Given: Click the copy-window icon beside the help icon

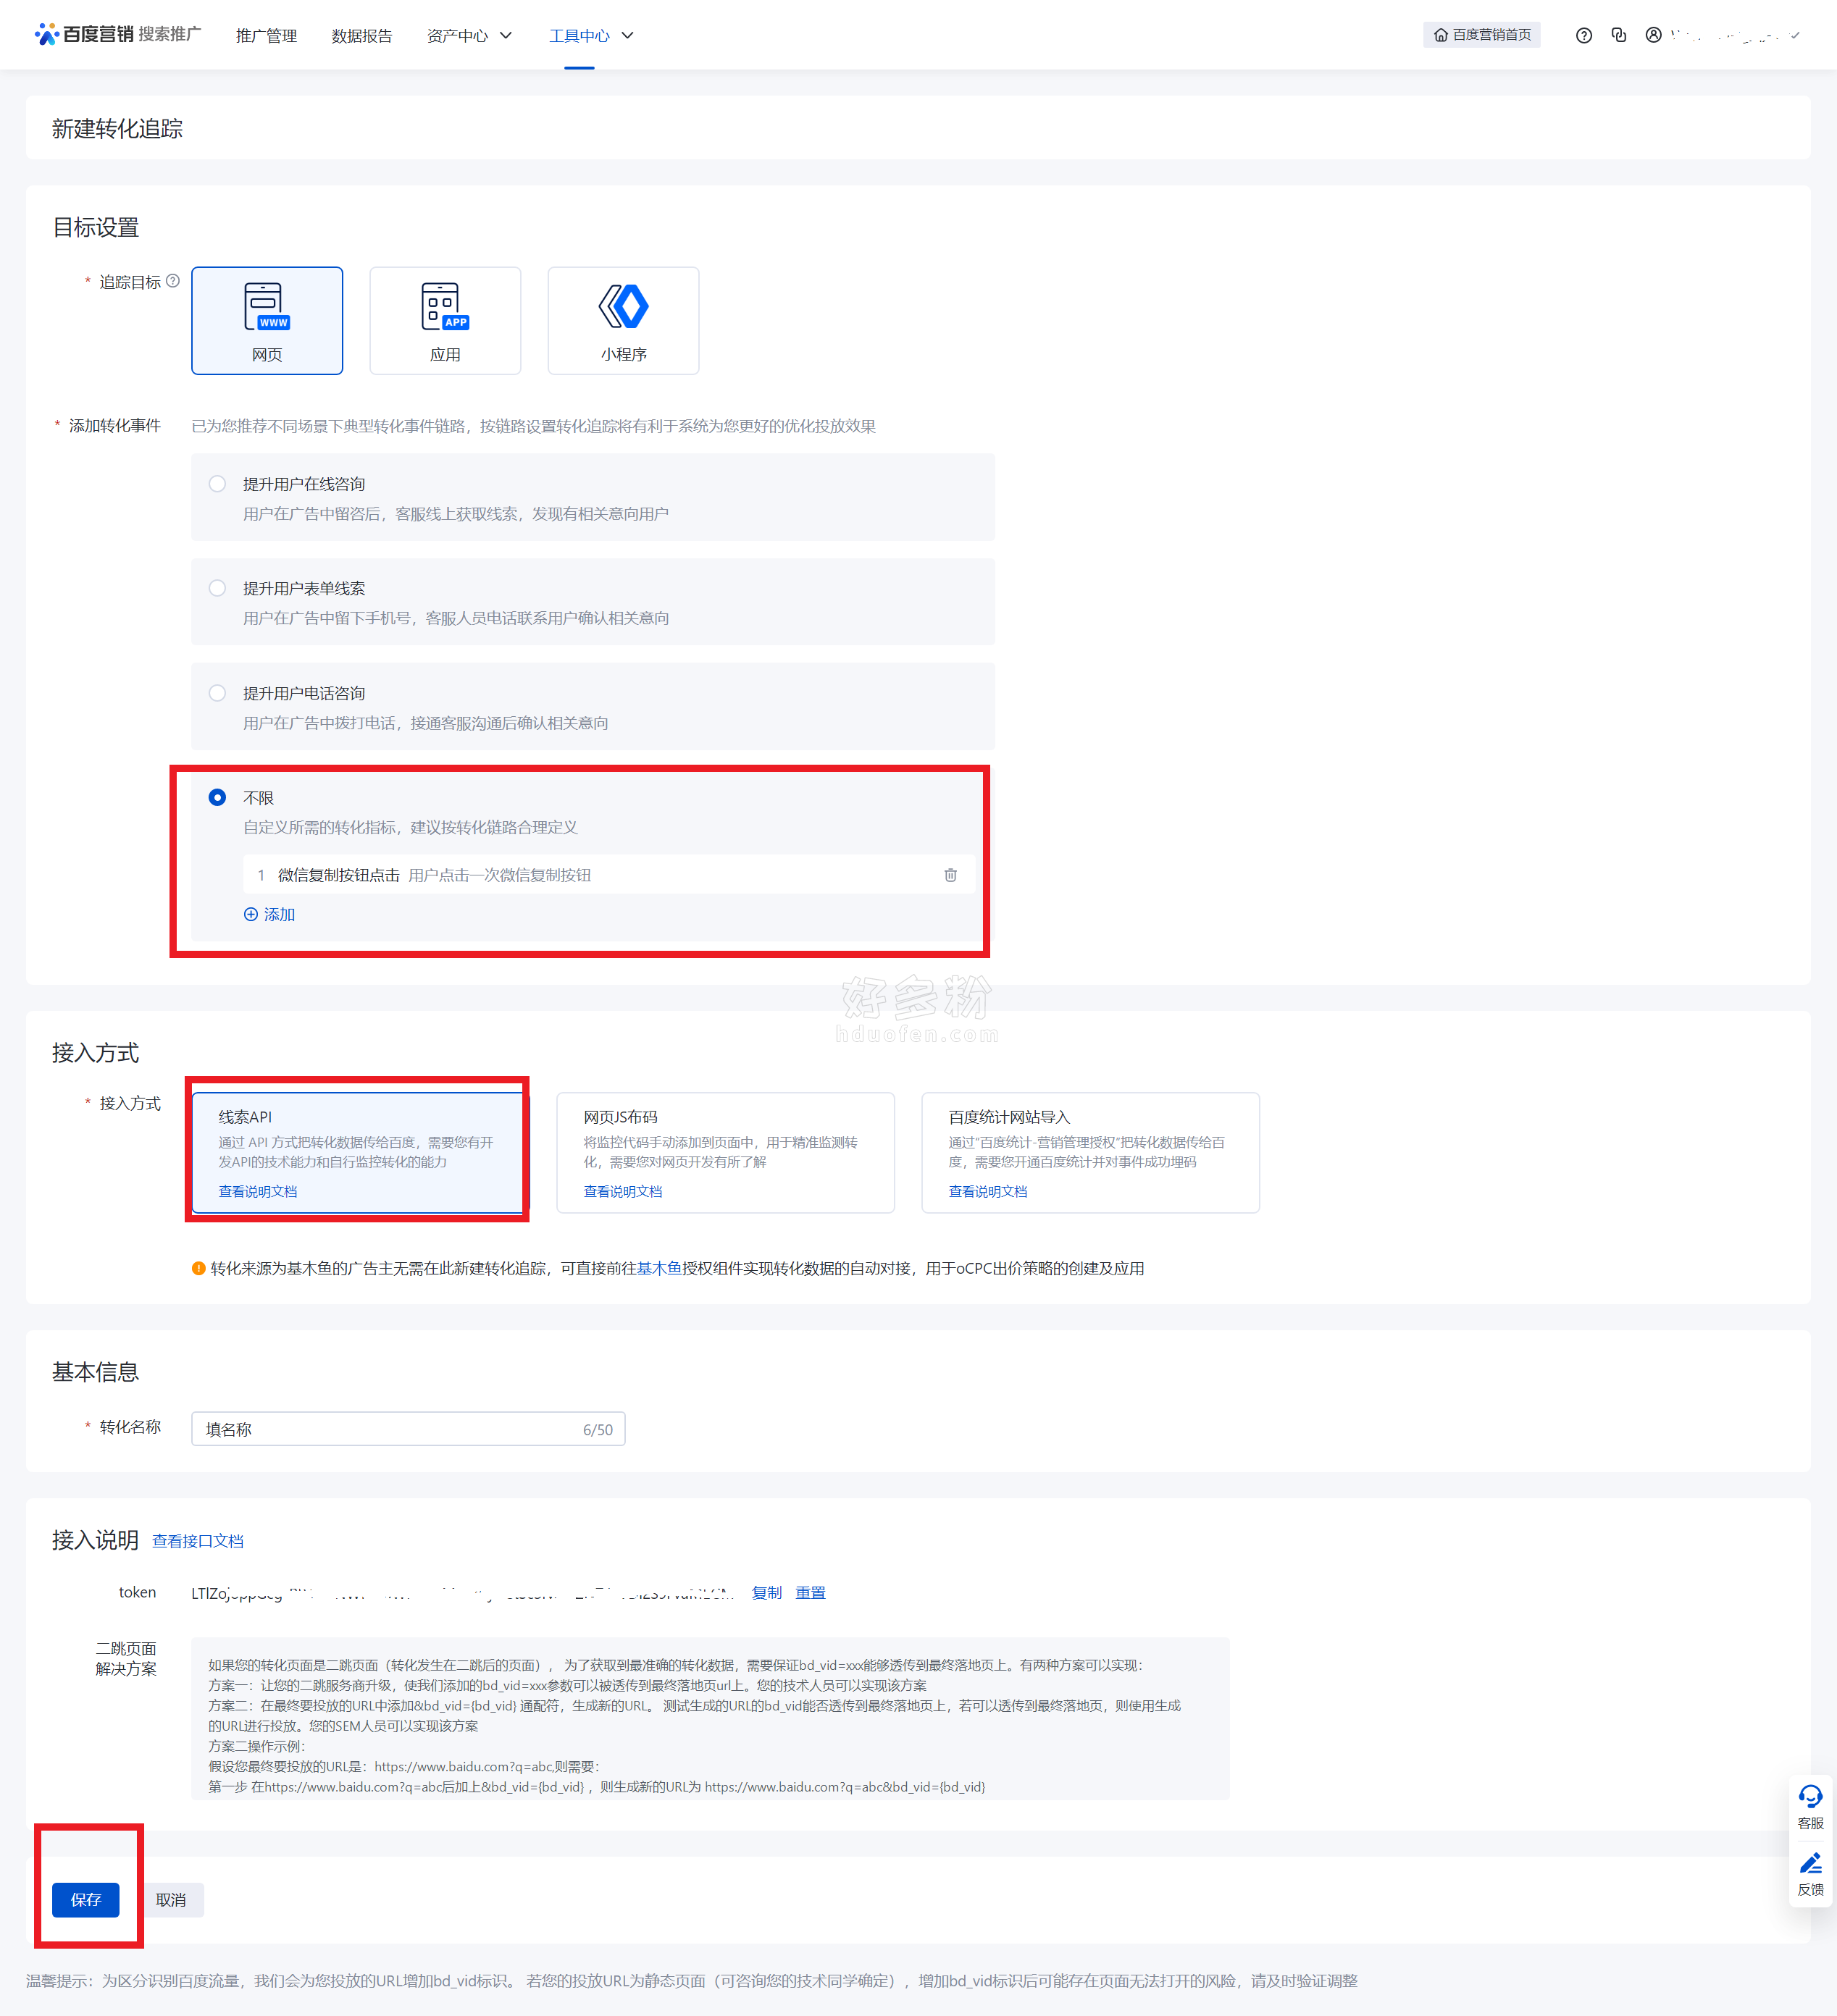Looking at the screenshot, I should (1619, 35).
